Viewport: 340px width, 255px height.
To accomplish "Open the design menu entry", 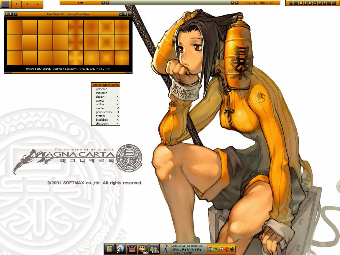I will (106, 97).
